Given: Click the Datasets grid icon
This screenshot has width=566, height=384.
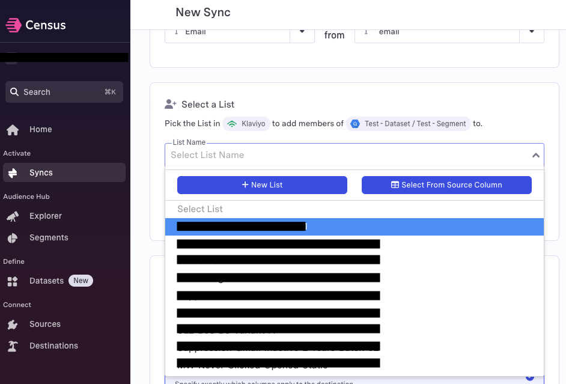Looking at the screenshot, I should click(13, 281).
